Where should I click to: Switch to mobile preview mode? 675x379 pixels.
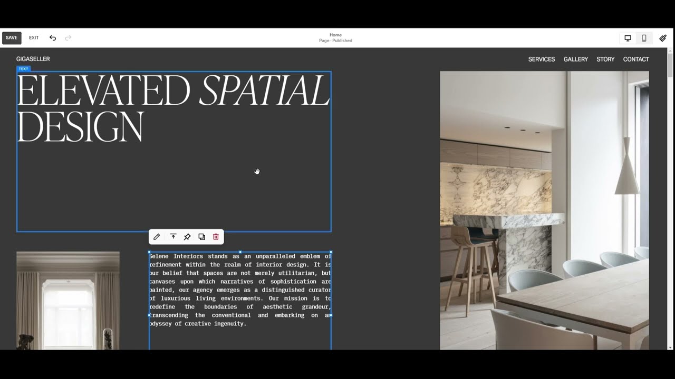[644, 38]
